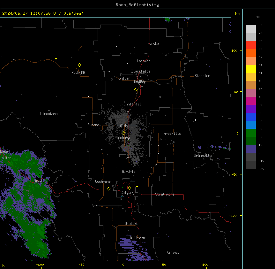Image resolution: width=275 pixels, height=269 pixels.
Task: Select the Olds label
Action: coord(124,126)
